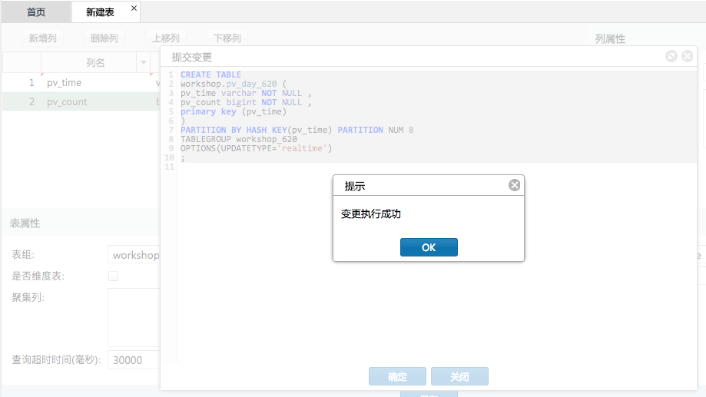This screenshot has width=706, height=397.
Task: Click the pv_count bigint NOT NULL line
Action: pos(246,103)
